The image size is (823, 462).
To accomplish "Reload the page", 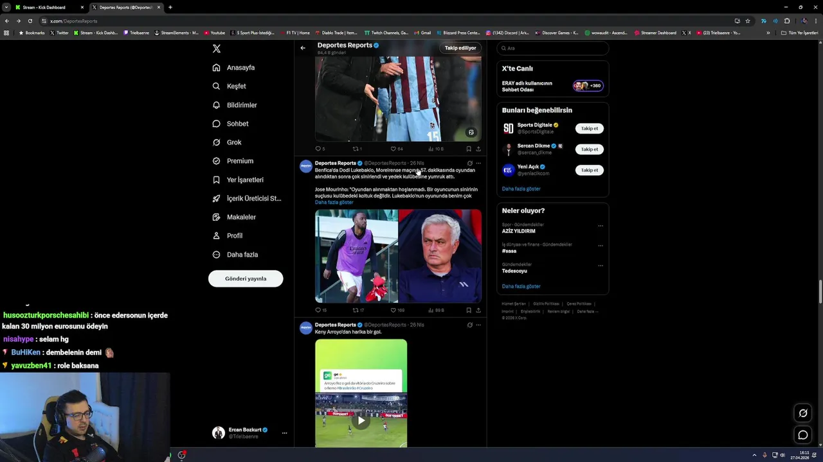I will pyautogui.click(x=30, y=21).
